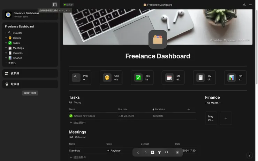
Task: Open the help question mark button
Action: coord(249,155)
